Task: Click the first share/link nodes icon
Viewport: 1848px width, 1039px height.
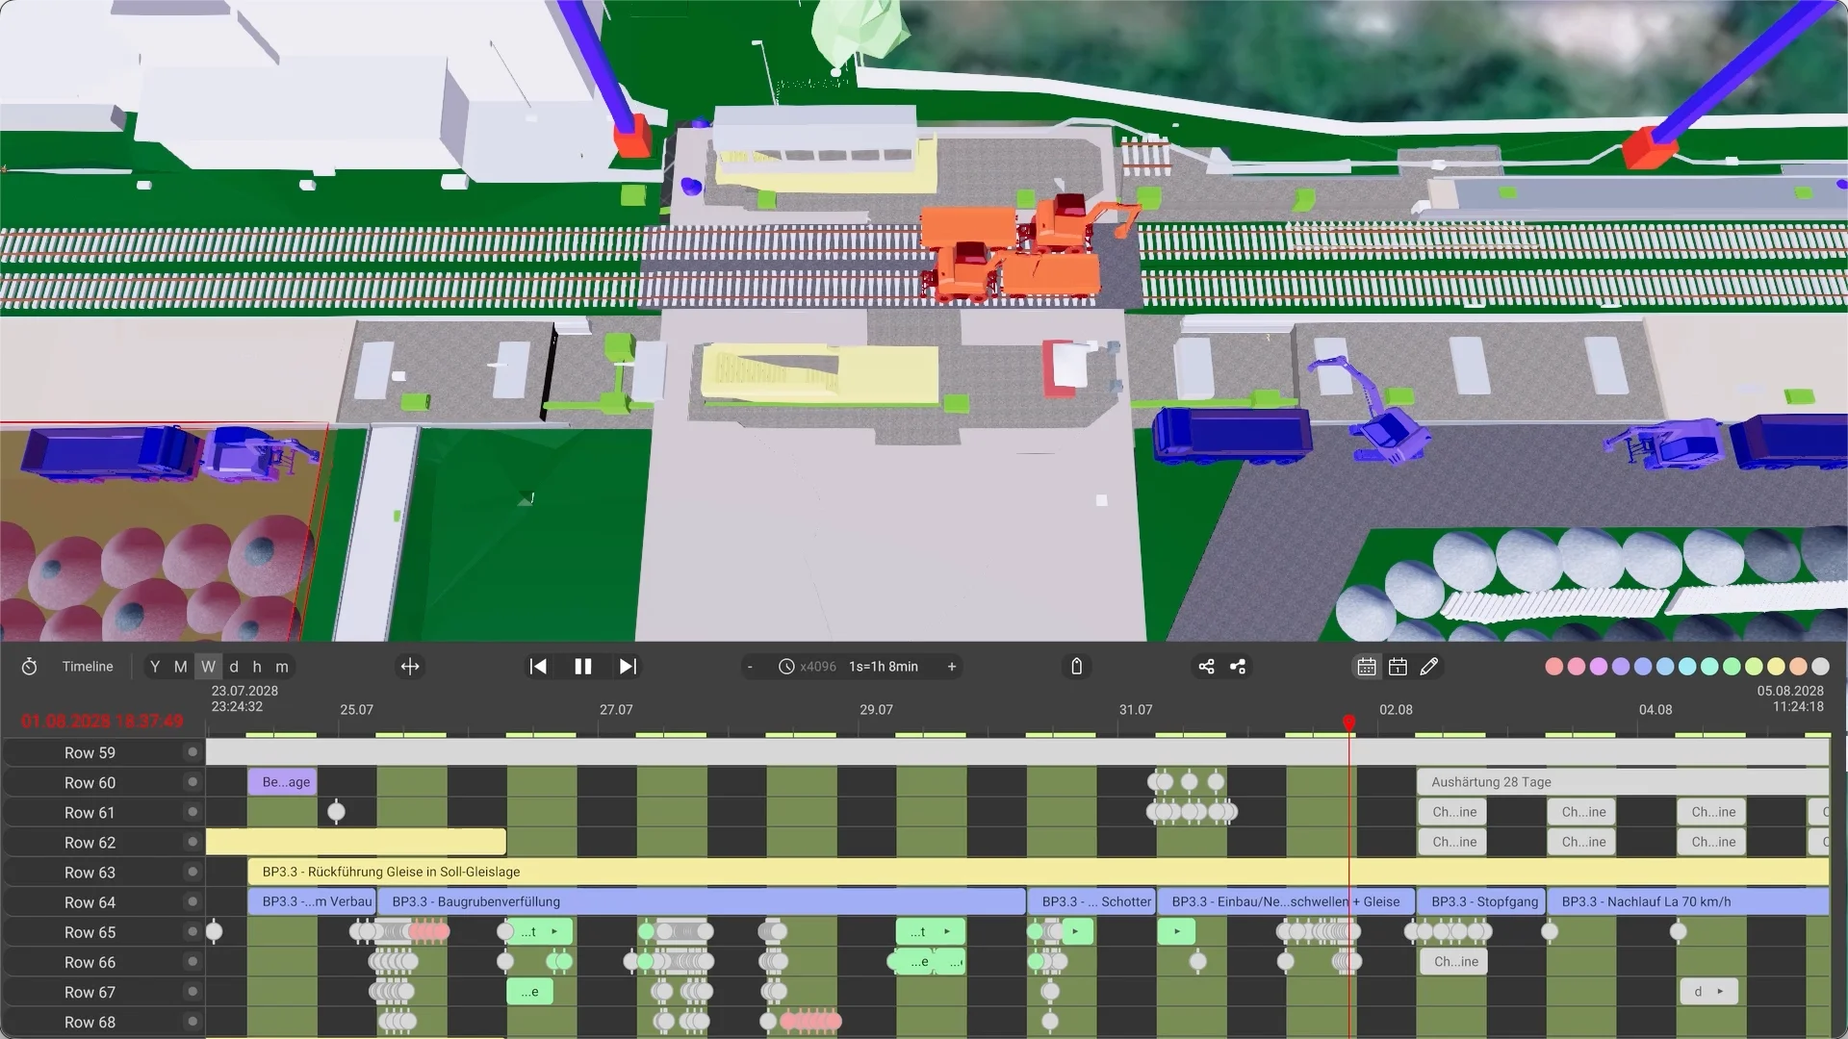Action: [x=1206, y=667]
